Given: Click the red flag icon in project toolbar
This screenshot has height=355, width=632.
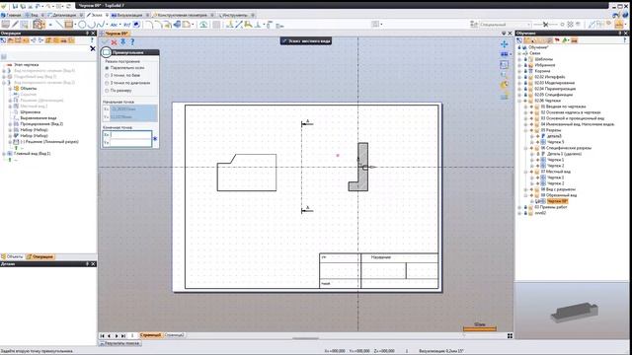Looking at the screenshot, I should pyautogui.click(x=557, y=40).
